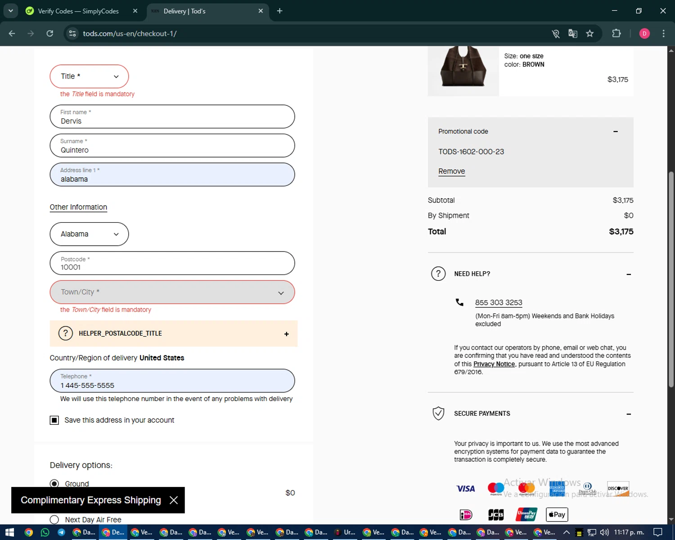
Task: Show hidden system tray icons
Action: pos(567,532)
